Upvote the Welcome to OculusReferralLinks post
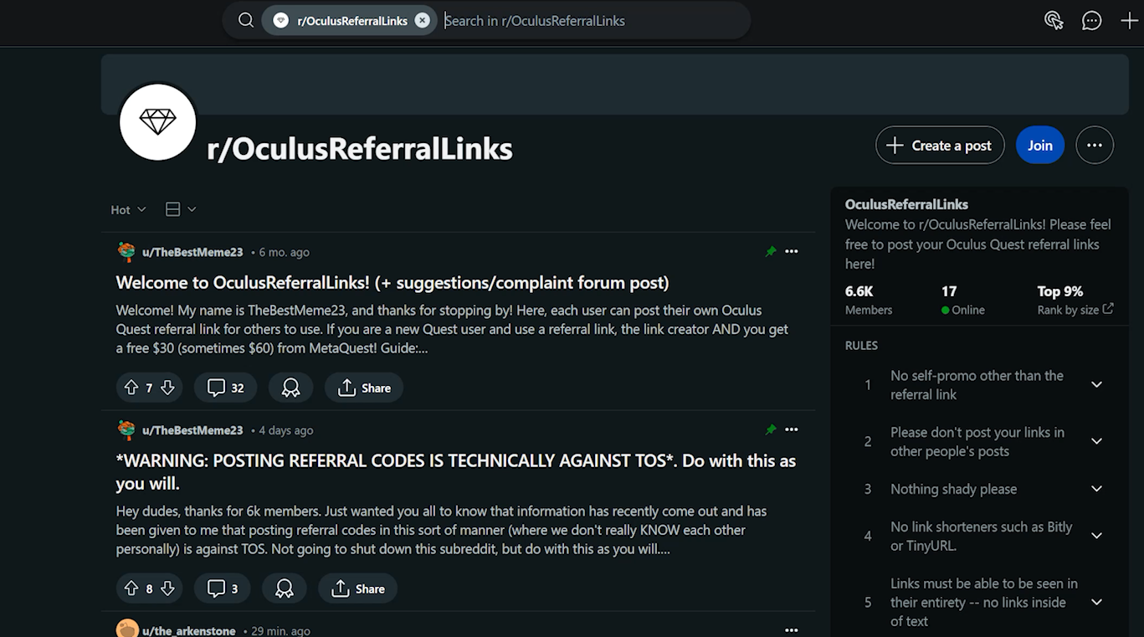The image size is (1144, 637). point(131,388)
